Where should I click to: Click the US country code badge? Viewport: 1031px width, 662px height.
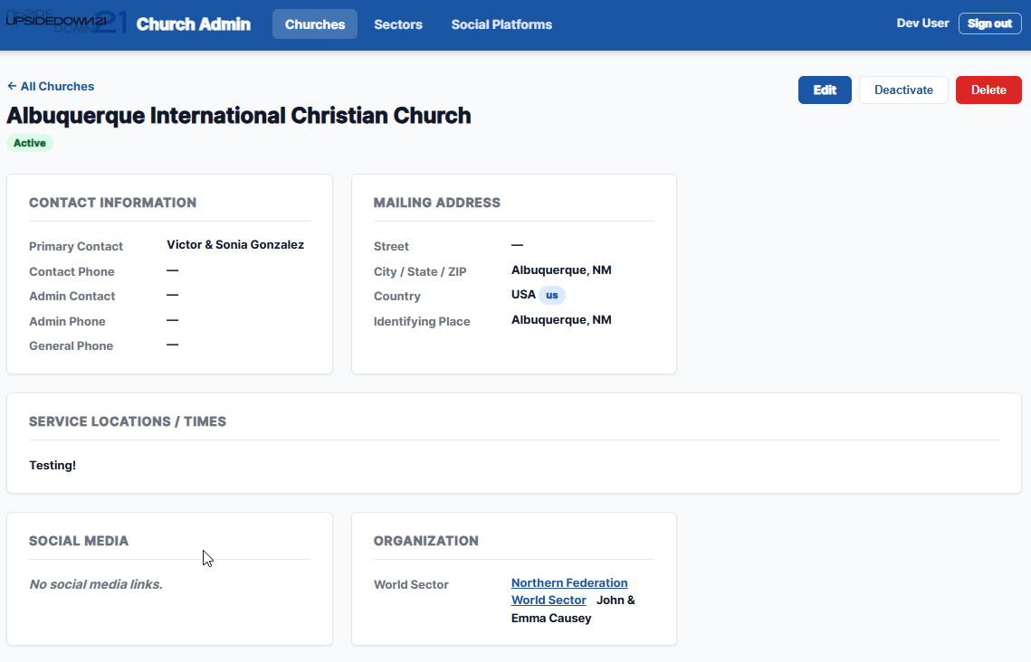pyautogui.click(x=552, y=295)
